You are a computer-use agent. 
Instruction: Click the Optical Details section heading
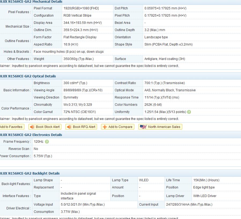(x=28, y=76)
